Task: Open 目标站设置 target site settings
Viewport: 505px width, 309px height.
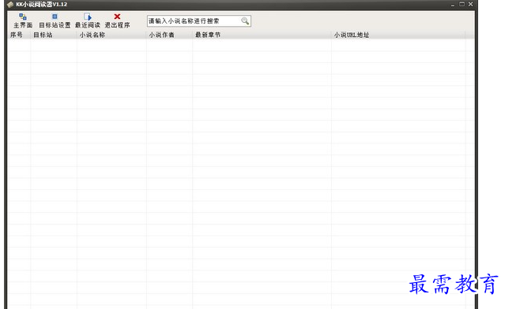Action: point(55,20)
